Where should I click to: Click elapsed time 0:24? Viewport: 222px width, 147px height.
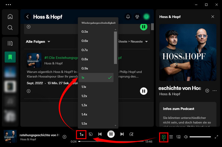pos(74,142)
